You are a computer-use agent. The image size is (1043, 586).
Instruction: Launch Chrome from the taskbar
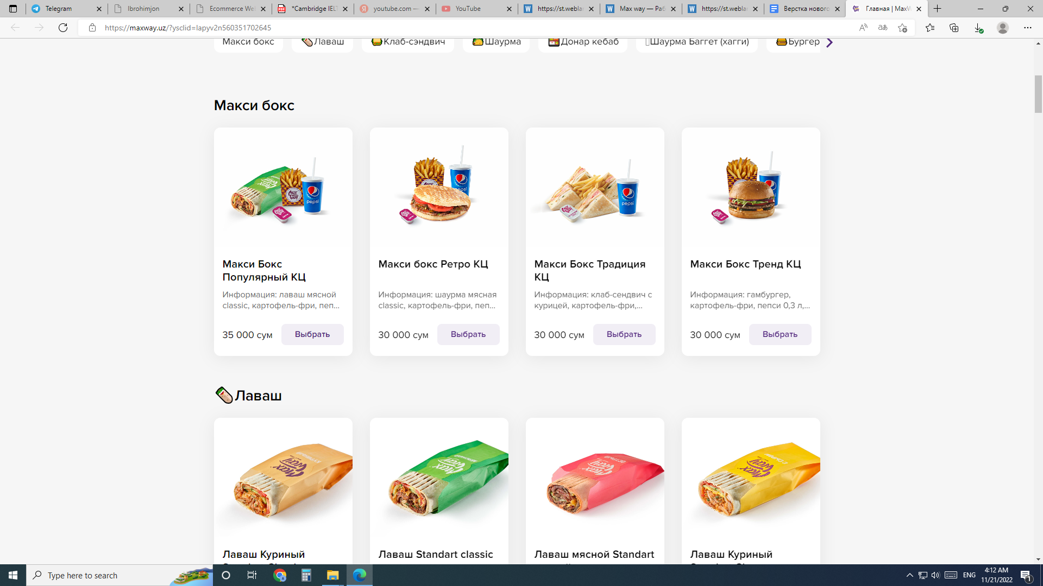280,575
